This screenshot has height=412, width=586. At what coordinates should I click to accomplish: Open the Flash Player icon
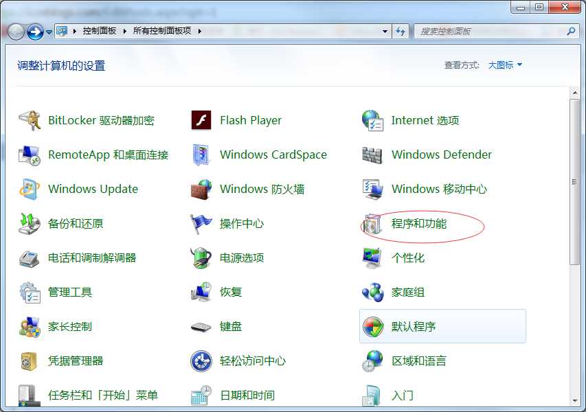pos(201,120)
